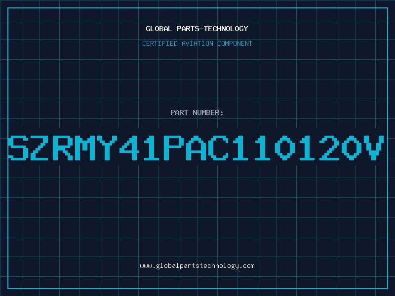Click the letter Y in part number
Image resolution: width=395 pixels, height=296 pixels.
(x=107, y=148)
